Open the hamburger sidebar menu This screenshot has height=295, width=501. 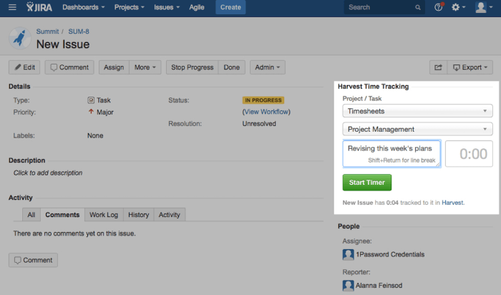pos(12,7)
